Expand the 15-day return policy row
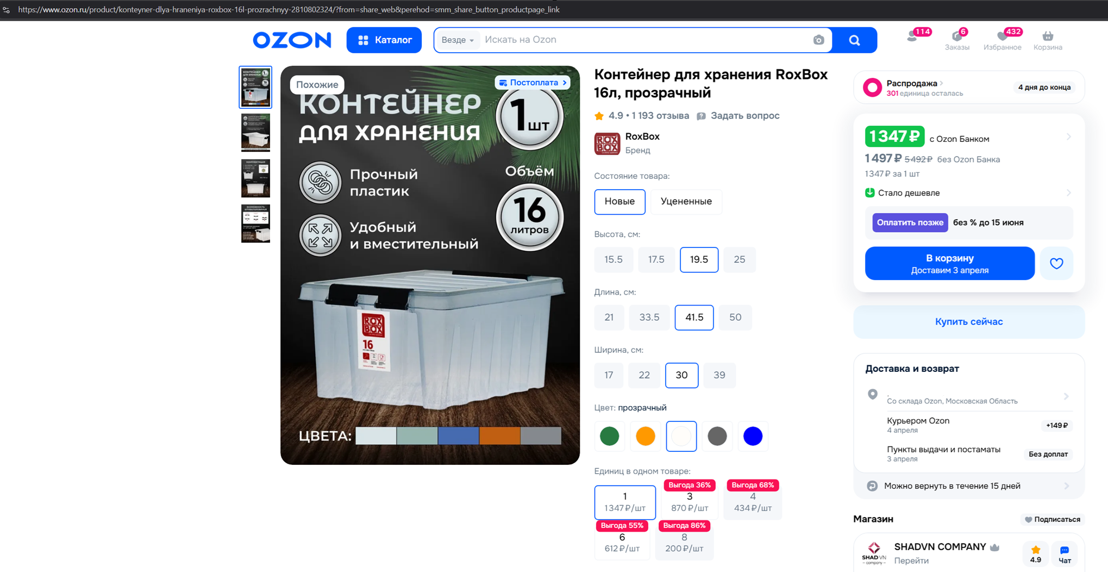 point(968,486)
